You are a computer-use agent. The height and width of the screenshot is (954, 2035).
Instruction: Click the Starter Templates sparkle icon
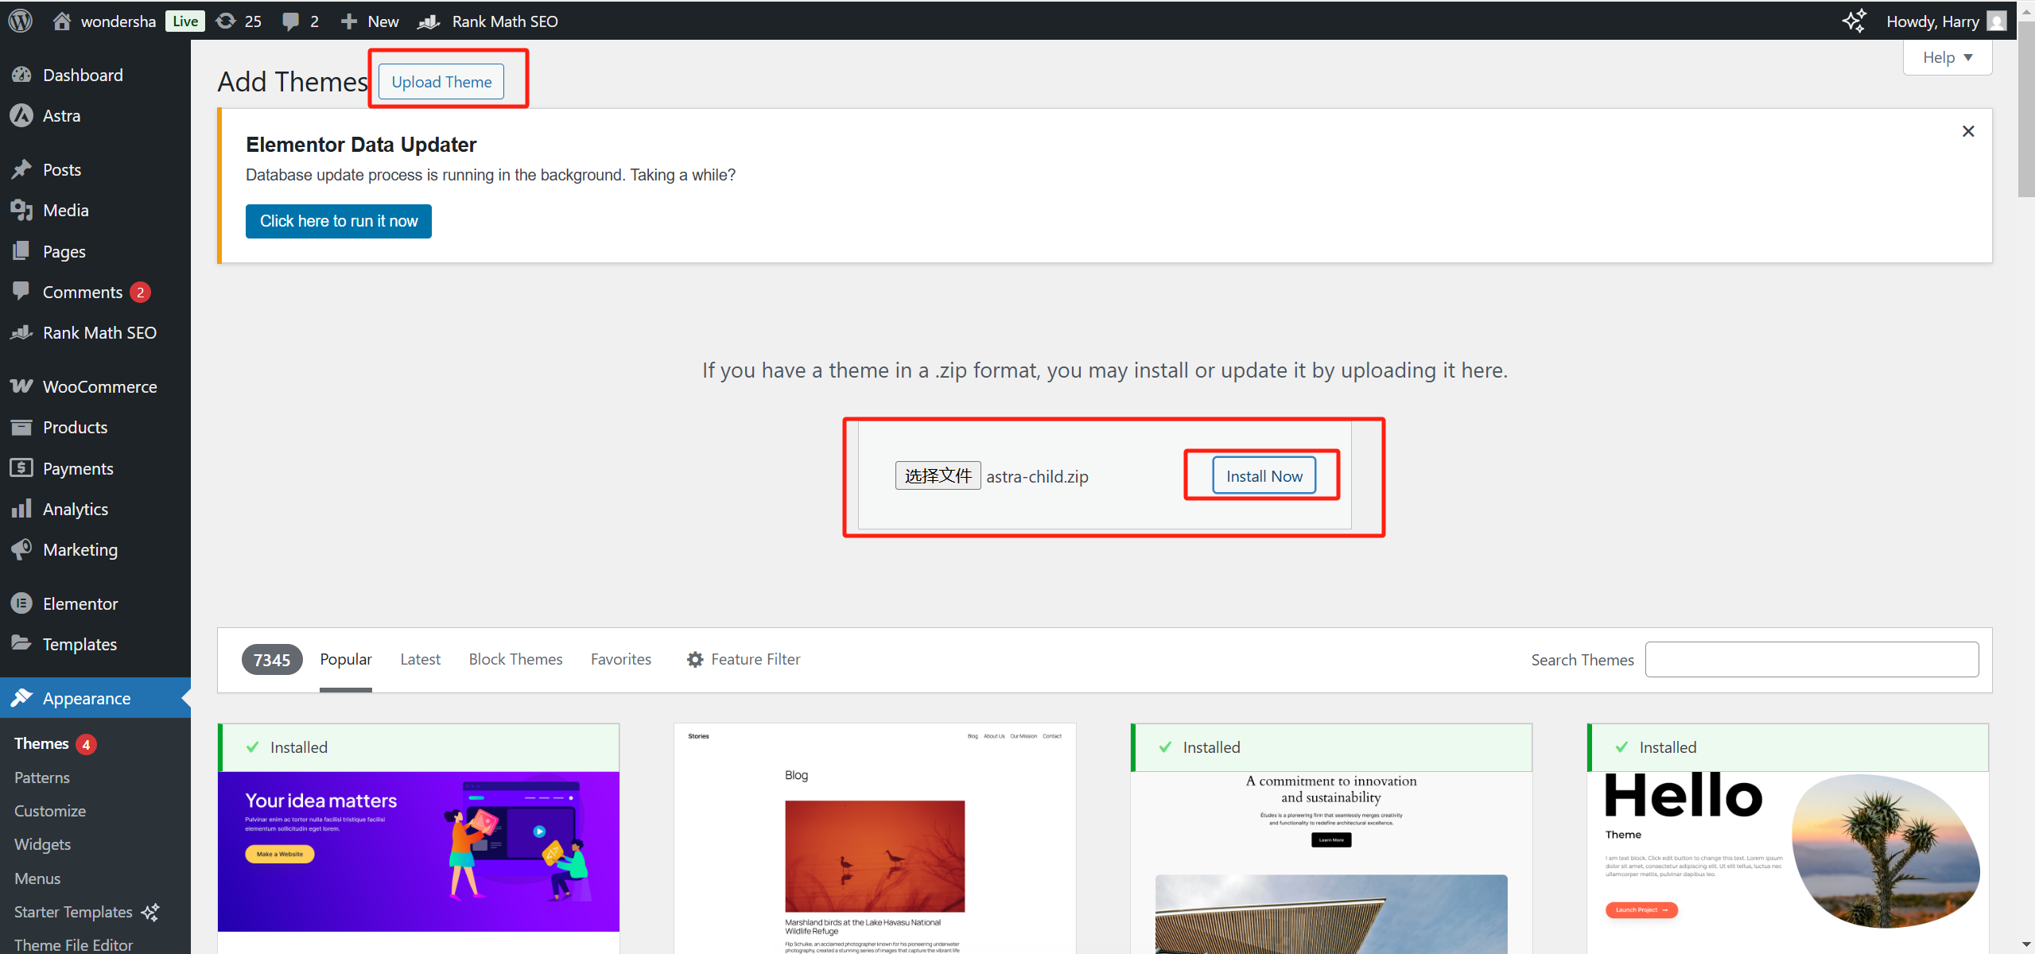coord(150,913)
